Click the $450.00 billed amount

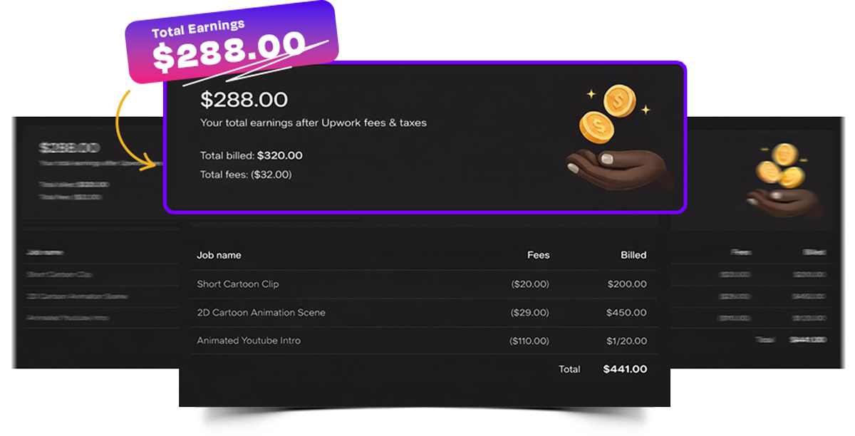[x=626, y=313]
